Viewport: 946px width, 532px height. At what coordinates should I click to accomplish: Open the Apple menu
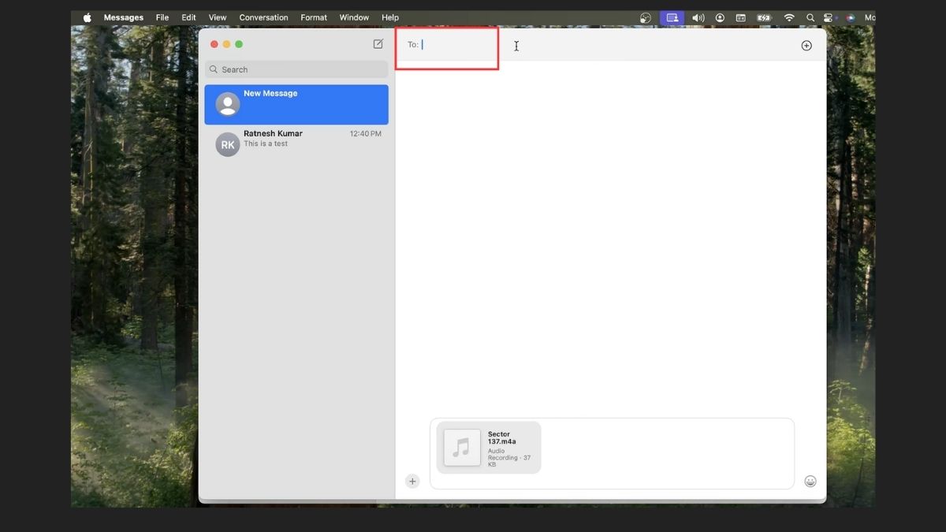[x=88, y=17]
